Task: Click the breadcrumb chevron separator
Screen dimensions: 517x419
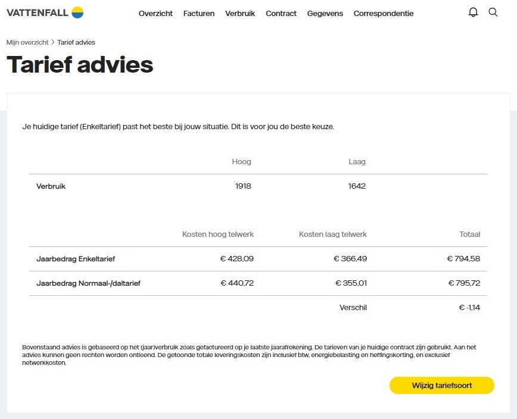Action: pyautogui.click(x=53, y=42)
